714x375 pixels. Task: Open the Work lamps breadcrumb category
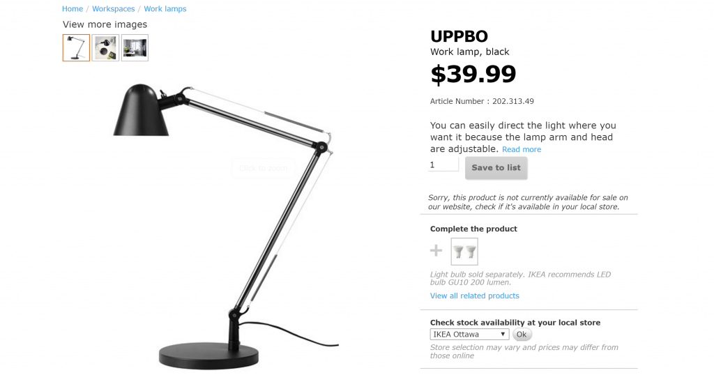click(165, 8)
